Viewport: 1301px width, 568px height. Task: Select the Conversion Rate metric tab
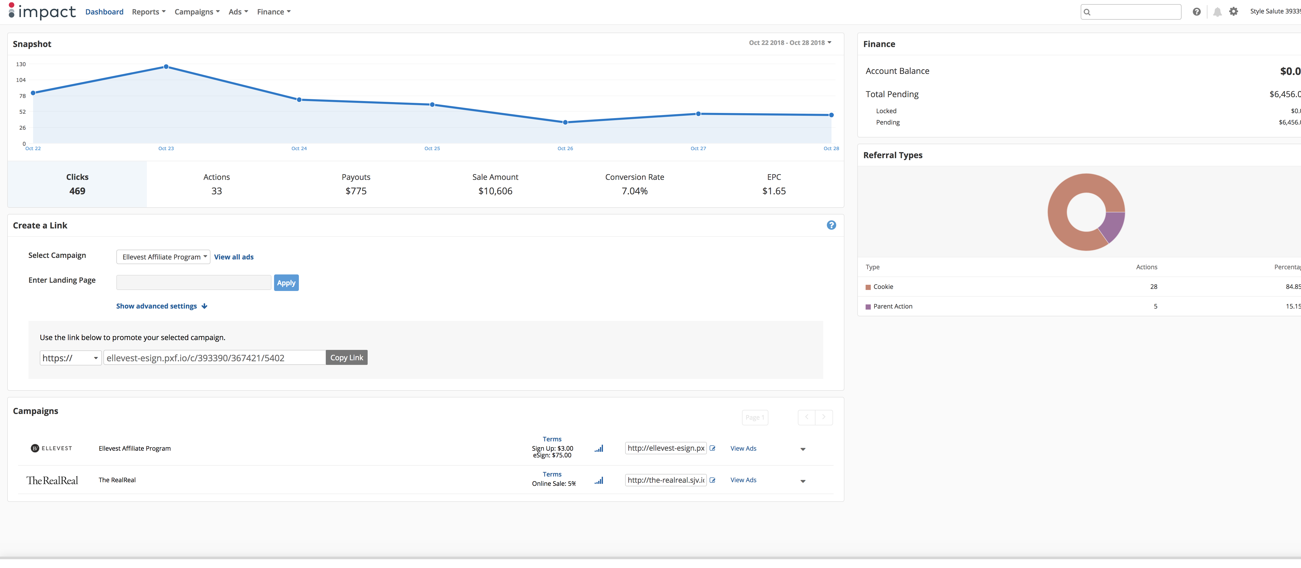(x=634, y=184)
